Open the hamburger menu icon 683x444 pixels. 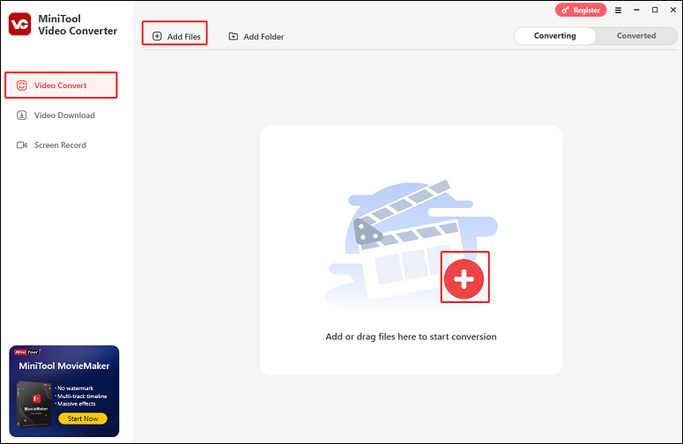coord(618,10)
